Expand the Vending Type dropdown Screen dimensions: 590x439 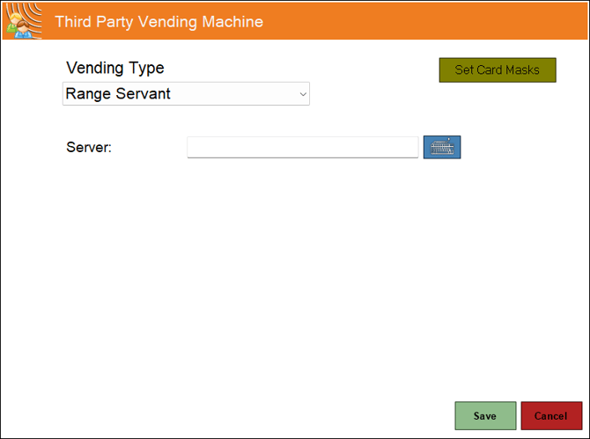coord(187,93)
